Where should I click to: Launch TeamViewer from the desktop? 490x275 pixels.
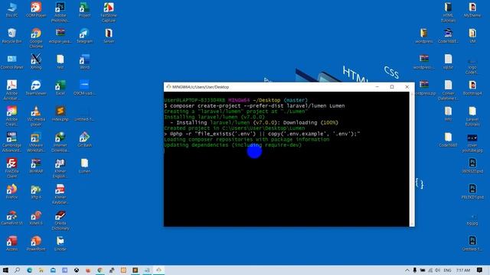(x=36, y=87)
